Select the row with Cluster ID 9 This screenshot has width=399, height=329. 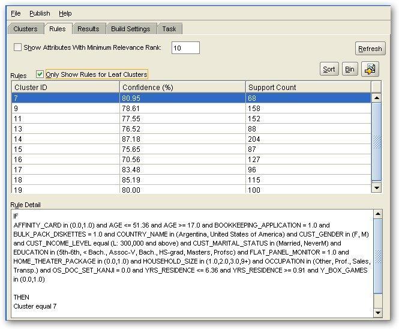point(191,108)
